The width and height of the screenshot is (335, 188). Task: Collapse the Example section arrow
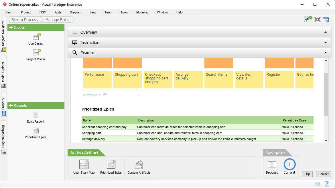tap(326, 53)
